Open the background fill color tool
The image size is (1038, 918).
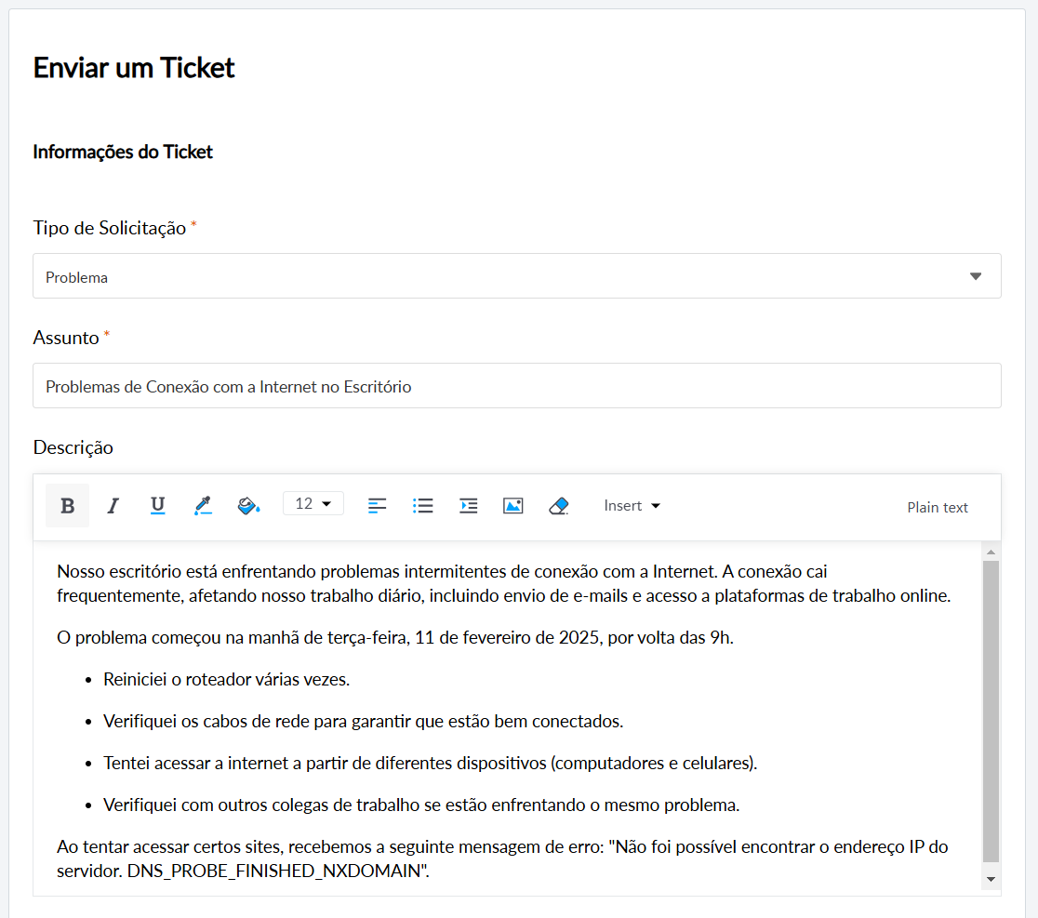pos(248,506)
